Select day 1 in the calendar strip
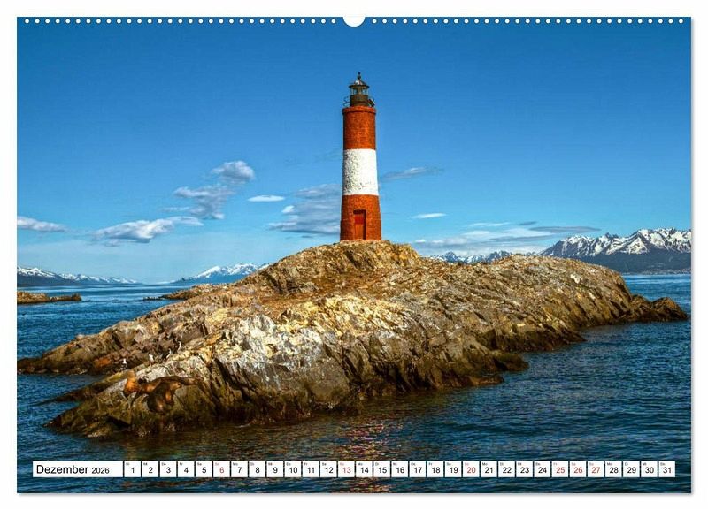708x510 pixels. (132, 469)
